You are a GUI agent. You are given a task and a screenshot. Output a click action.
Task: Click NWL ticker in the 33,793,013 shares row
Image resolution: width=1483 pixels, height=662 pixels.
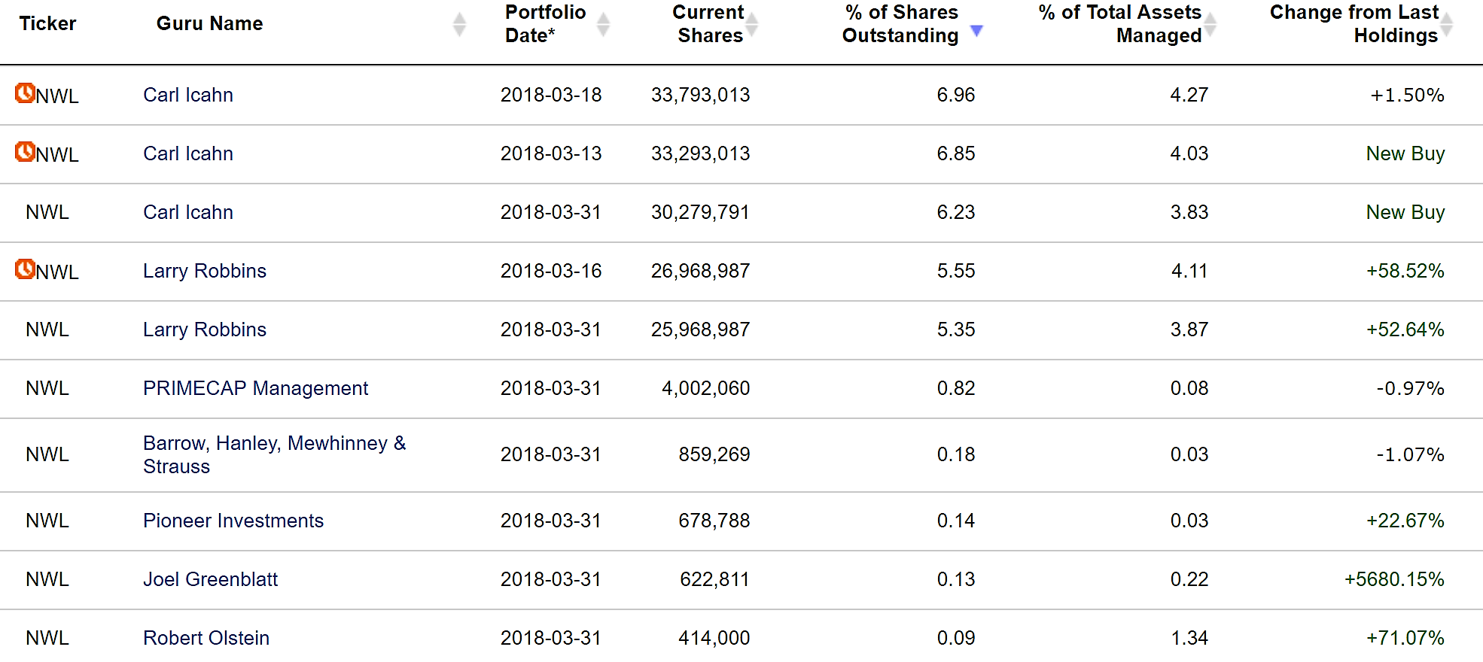[x=57, y=96]
